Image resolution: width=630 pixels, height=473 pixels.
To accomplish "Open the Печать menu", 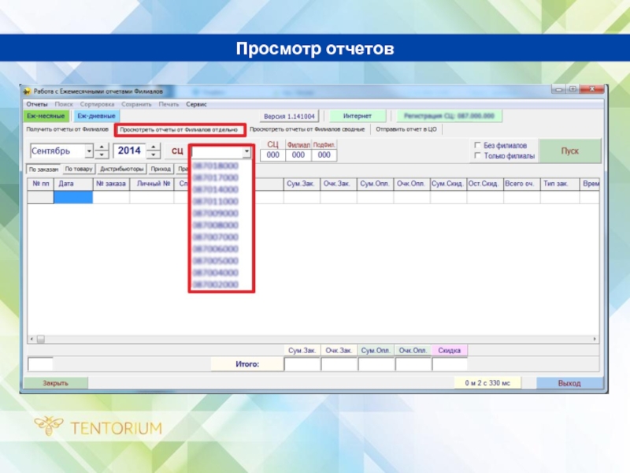I will (x=169, y=104).
